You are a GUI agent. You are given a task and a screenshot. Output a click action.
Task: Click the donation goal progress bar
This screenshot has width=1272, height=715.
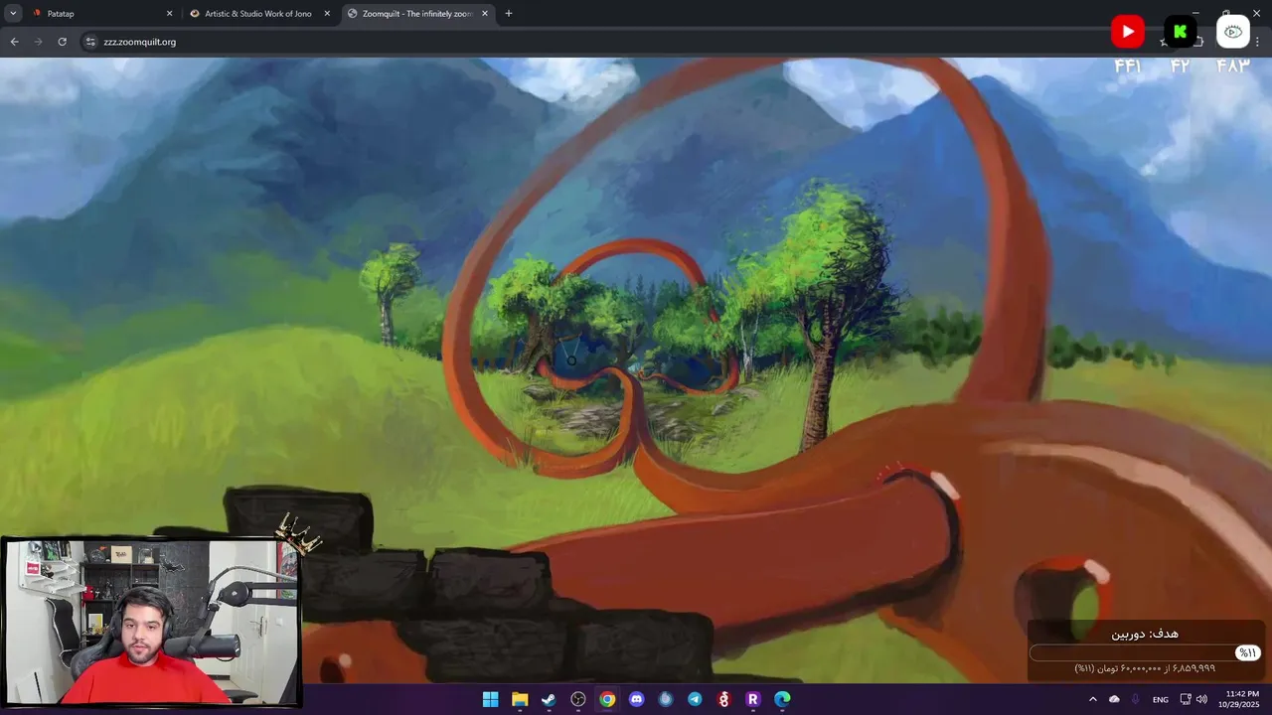1145,652
